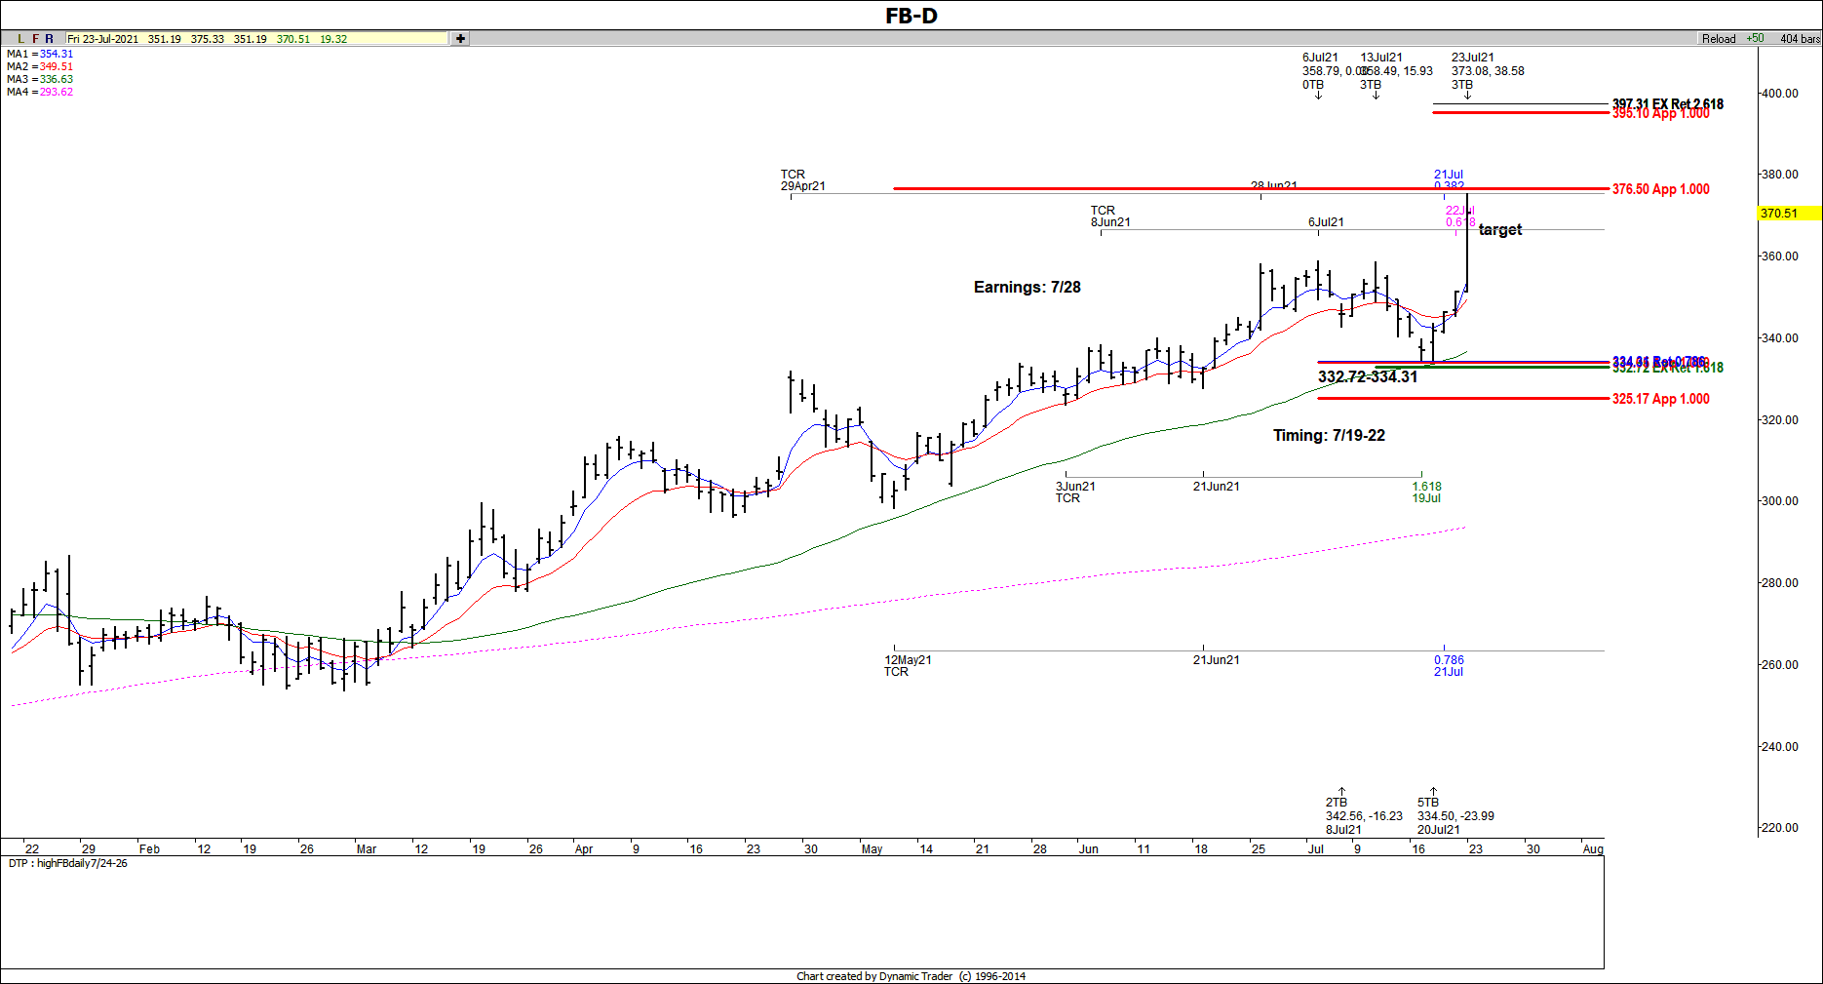Image resolution: width=1823 pixels, height=984 pixels.
Task: Click the FB-D chart title
Action: 911,16
